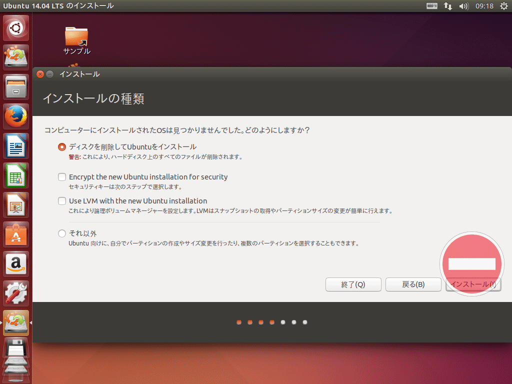Launch Firefox web browser
This screenshot has height=384, width=512.
click(x=16, y=116)
